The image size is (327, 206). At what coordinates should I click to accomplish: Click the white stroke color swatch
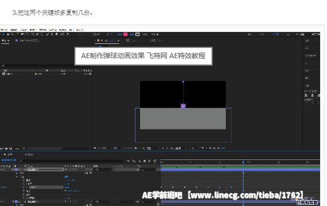click(137, 34)
